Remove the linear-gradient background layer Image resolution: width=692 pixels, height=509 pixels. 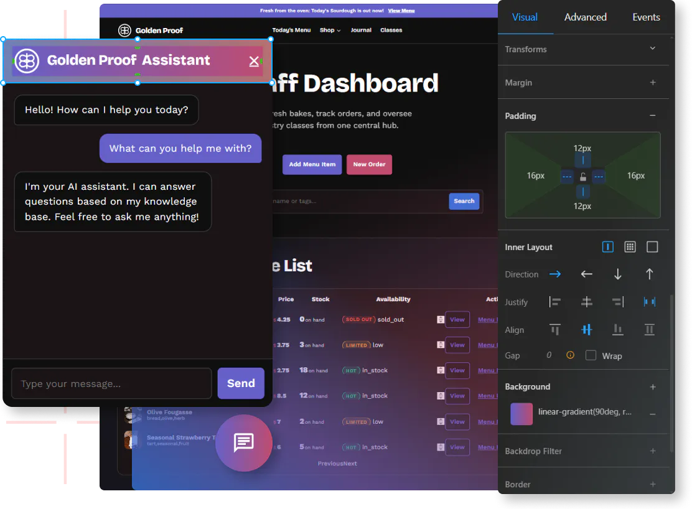(x=653, y=414)
